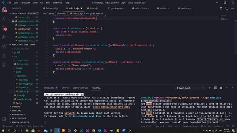Click the notifications bell in status bar
Viewport: 237px width, 133px height.
point(234,126)
